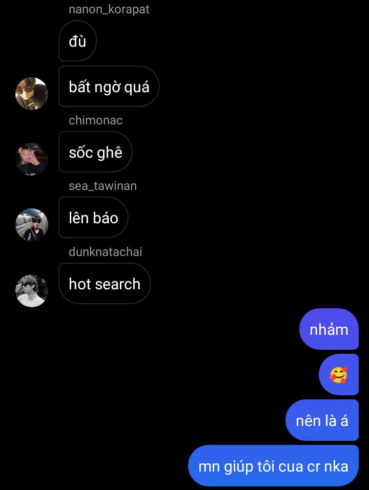
Task: Open the chimonac username label
Action: click(96, 120)
